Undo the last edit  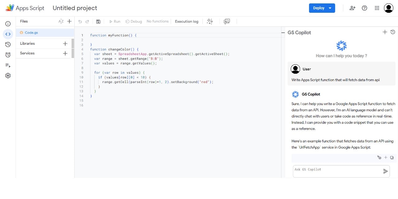(x=80, y=21)
